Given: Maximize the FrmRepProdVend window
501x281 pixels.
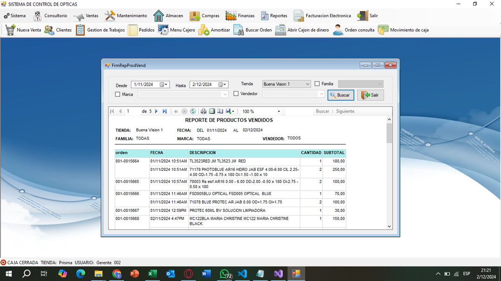Looking at the screenshot, I should click(378, 65).
